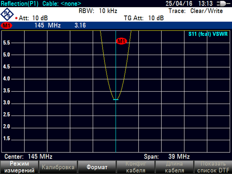Click the red dot beside Att

(x=16, y=18)
